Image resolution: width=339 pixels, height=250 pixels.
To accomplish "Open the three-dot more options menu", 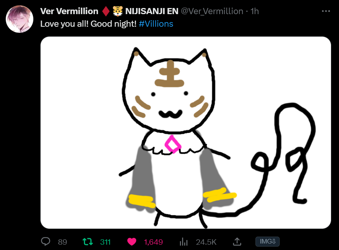I will point(326,11).
